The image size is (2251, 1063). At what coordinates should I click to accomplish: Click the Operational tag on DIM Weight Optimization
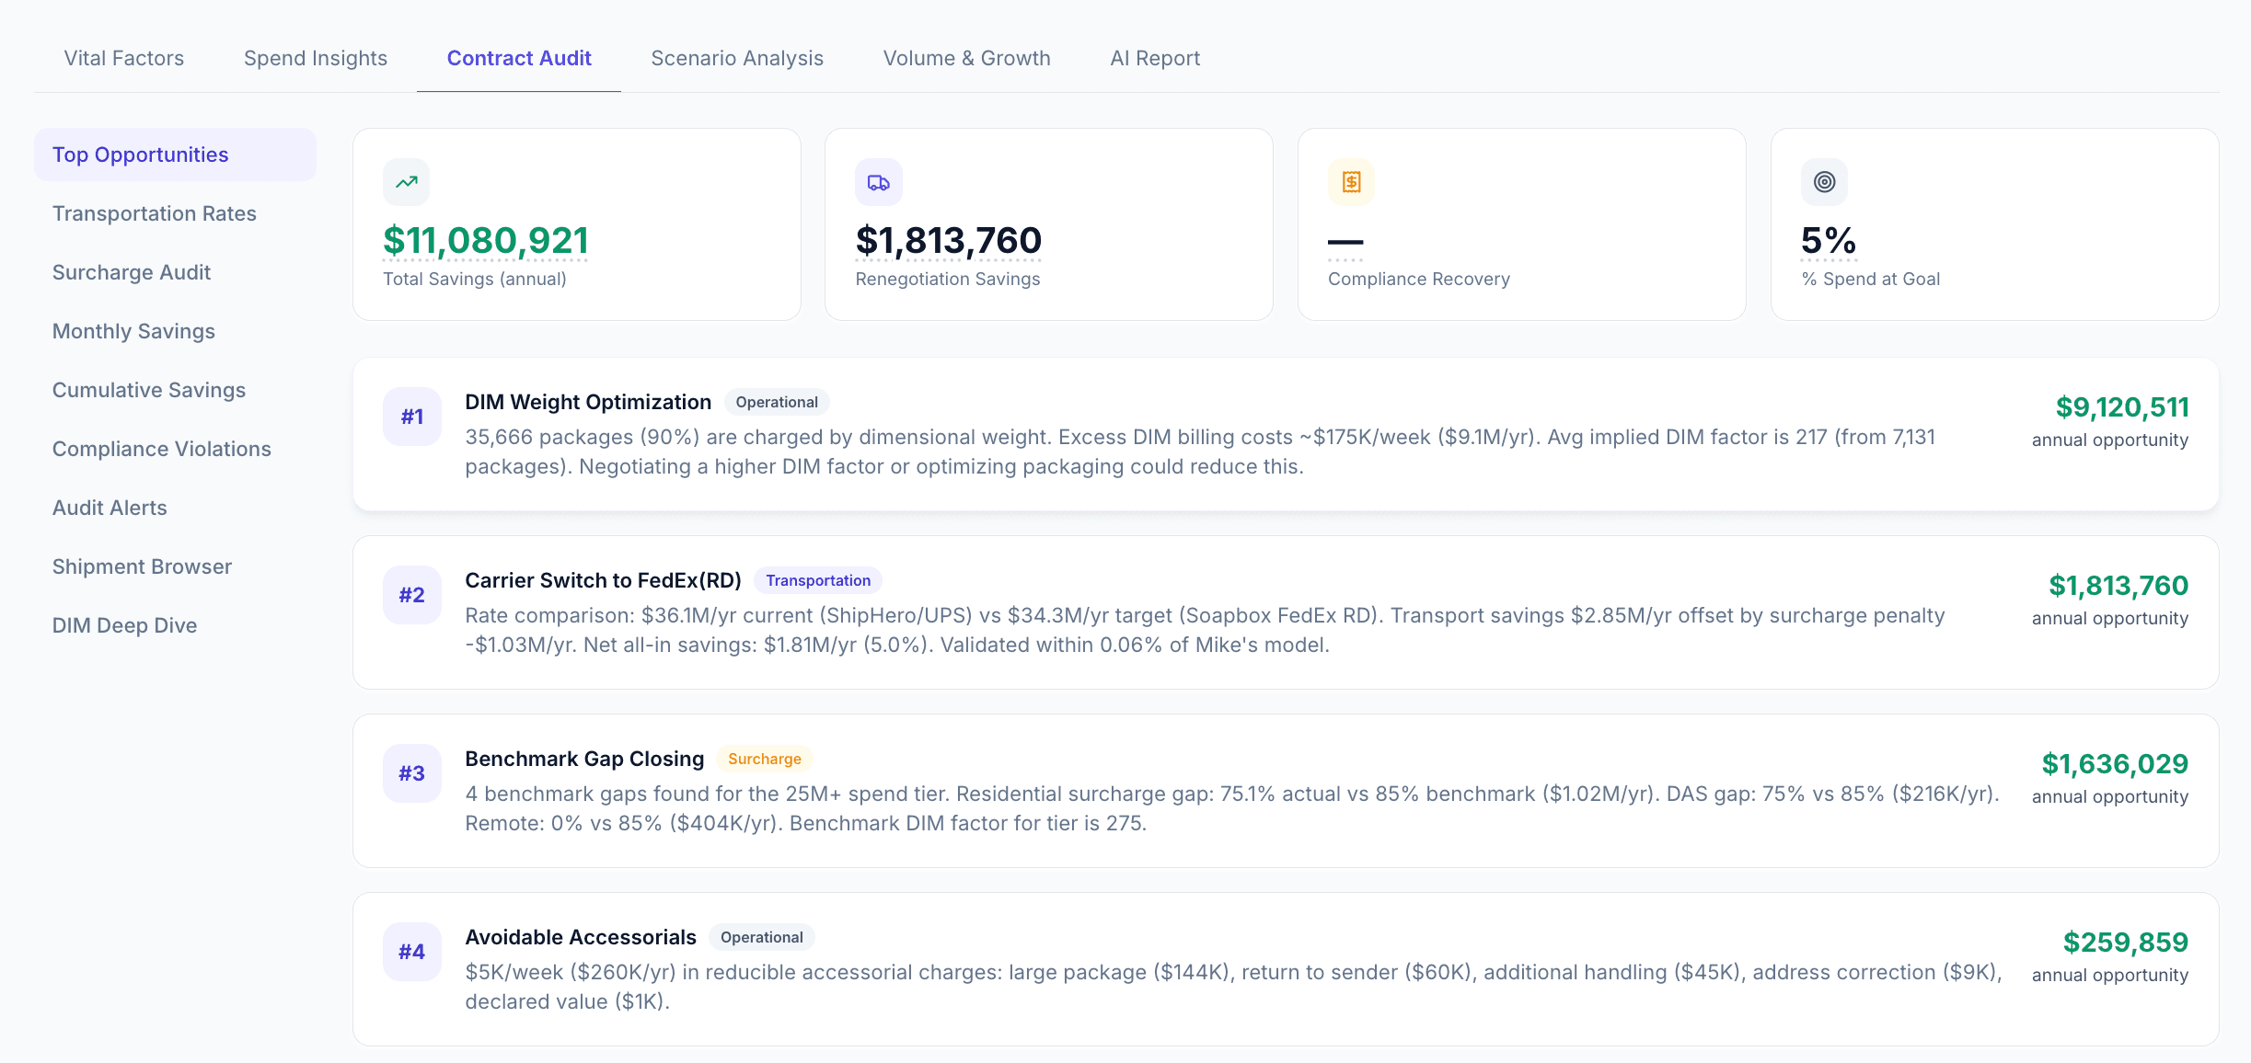tap(776, 402)
